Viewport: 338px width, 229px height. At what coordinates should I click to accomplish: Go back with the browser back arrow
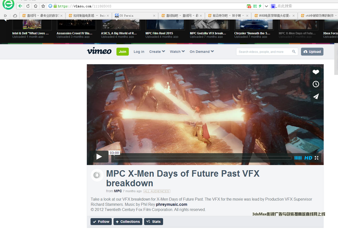20,6
